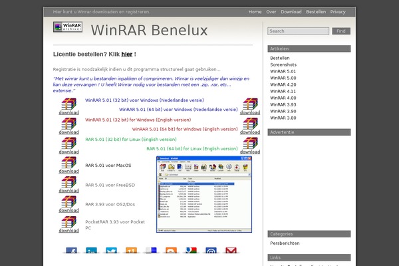Share via orange StumbleUpon-style icon
This screenshot has width=399, height=266.
tap(131, 250)
